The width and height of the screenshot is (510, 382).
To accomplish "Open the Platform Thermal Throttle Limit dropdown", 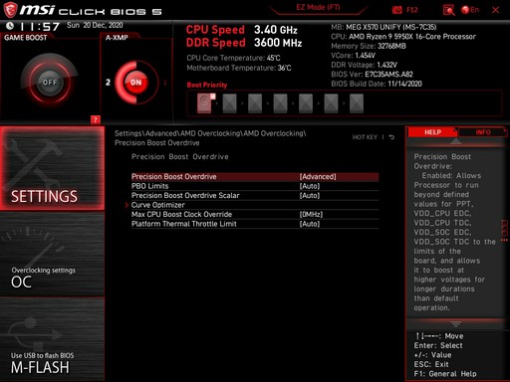I will tap(255, 224).
